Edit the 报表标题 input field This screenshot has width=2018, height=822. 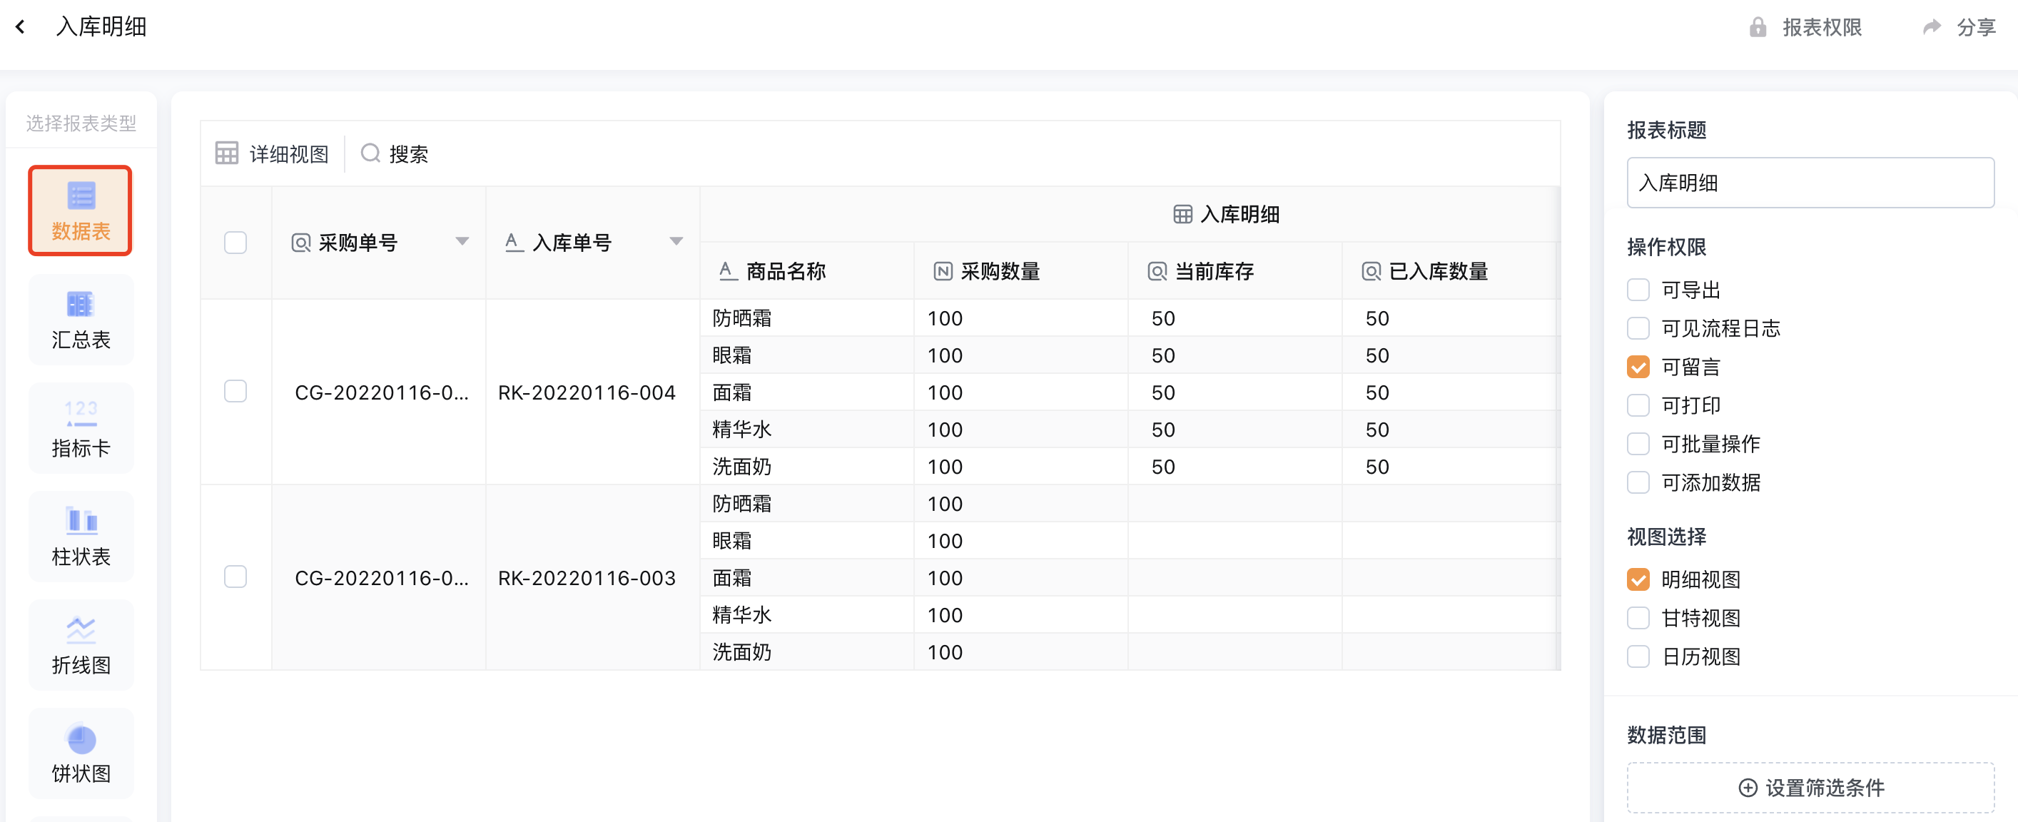point(1810,183)
